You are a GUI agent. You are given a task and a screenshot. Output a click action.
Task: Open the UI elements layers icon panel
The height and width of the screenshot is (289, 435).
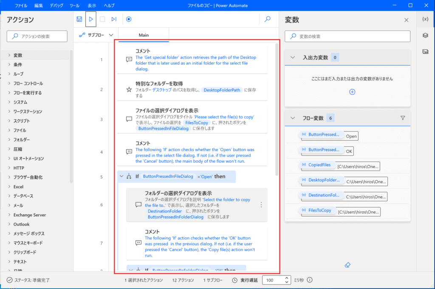(x=425, y=36)
